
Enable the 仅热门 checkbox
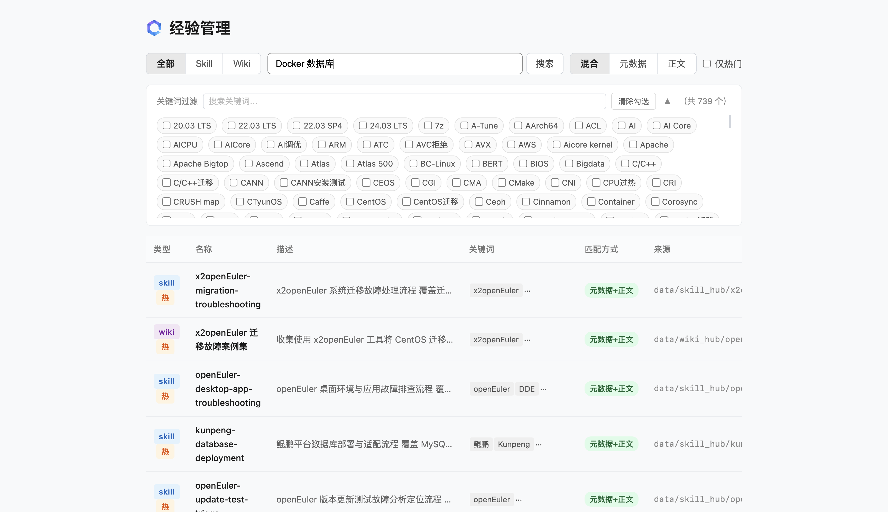click(707, 64)
